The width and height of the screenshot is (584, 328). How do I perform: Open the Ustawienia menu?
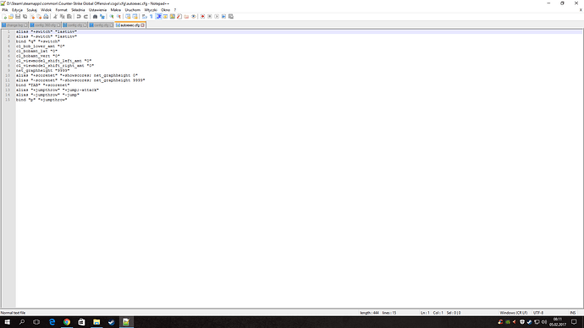click(97, 10)
